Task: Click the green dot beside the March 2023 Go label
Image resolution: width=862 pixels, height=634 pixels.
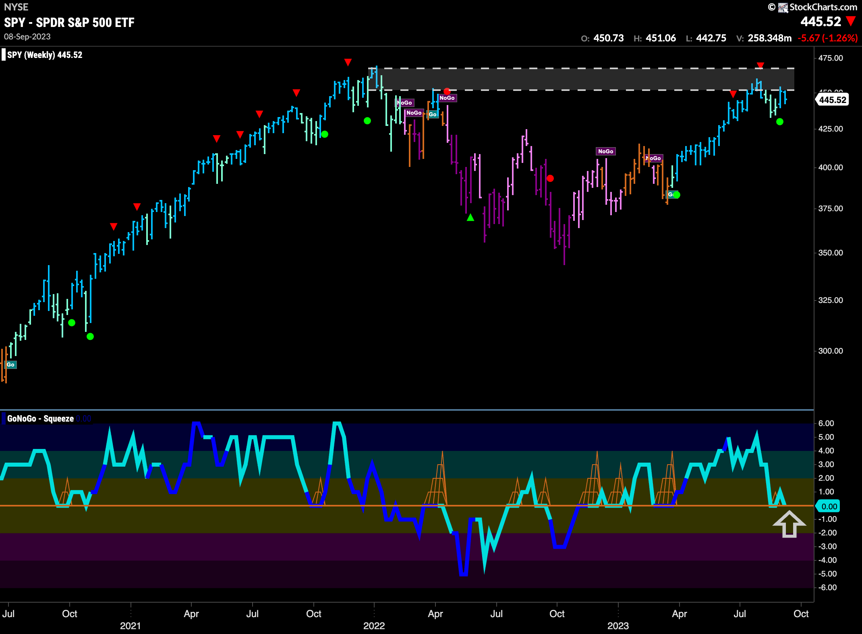Action: tap(677, 195)
